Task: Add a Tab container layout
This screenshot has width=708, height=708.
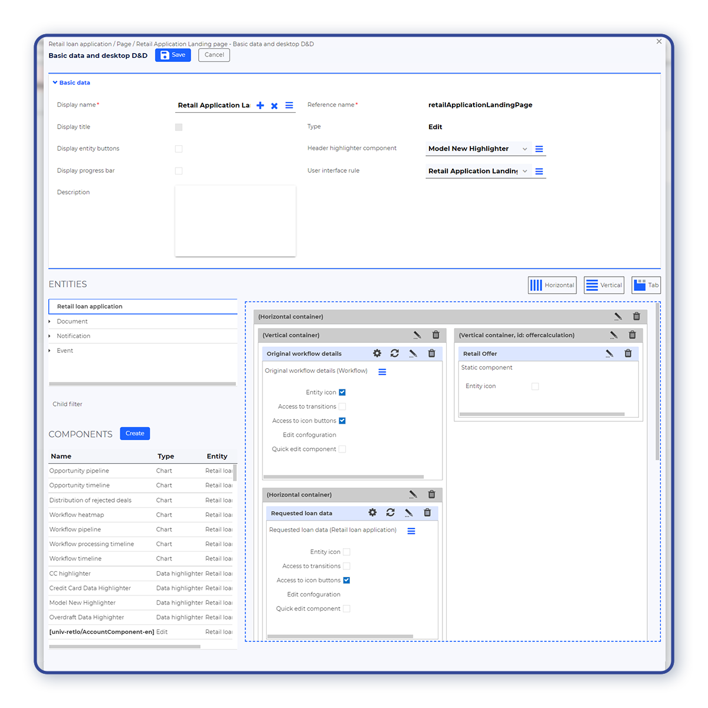Action: click(x=645, y=285)
